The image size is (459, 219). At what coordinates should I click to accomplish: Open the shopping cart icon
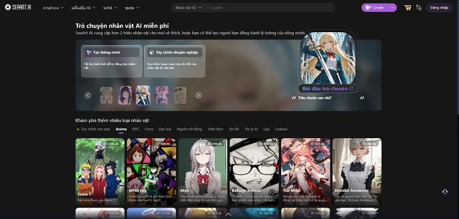tap(407, 7)
